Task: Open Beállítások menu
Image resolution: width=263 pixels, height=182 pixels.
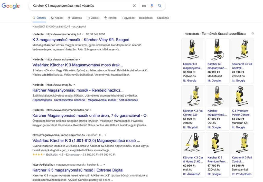Action: pyautogui.click(x=146, y=18)
